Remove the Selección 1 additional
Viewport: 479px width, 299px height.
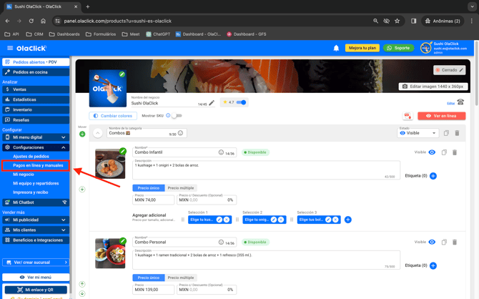(x=227, y=220)
